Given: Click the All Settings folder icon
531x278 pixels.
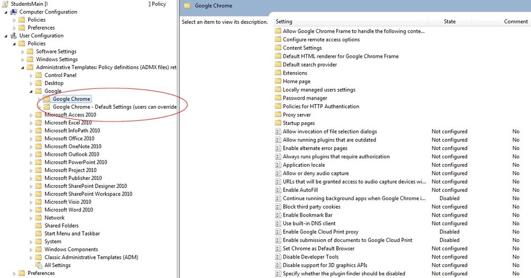Looking at the screenshot, I should tap(39, 265).
